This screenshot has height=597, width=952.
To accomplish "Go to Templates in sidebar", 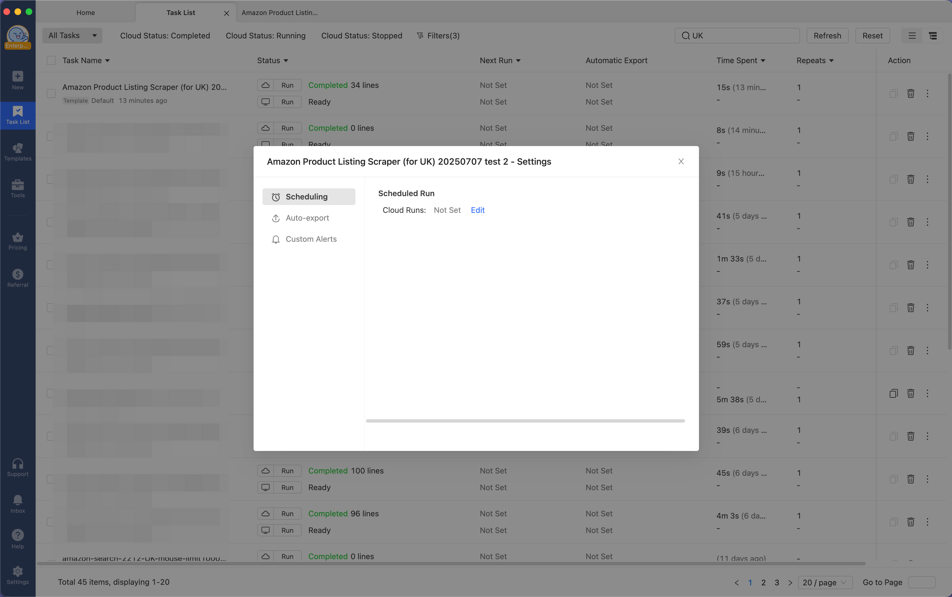I will 17,152.
